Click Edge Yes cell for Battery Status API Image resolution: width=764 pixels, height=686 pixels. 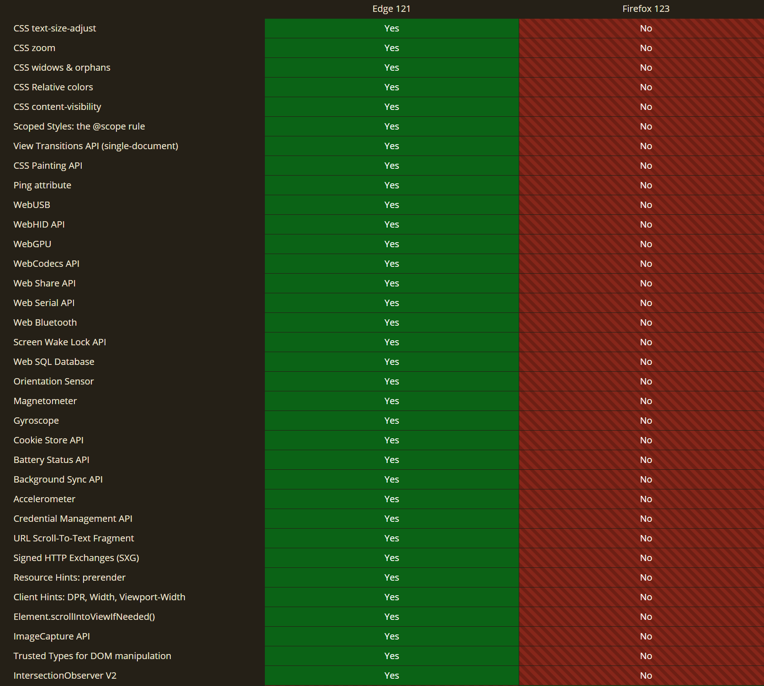coord(391,460)
